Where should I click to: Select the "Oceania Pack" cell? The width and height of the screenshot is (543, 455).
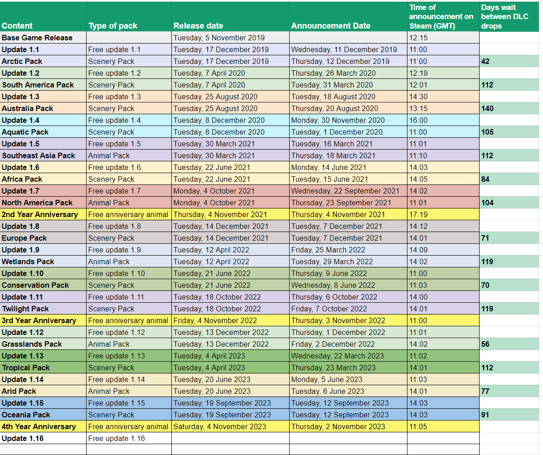pyautogui.click(x=43, y=415)
